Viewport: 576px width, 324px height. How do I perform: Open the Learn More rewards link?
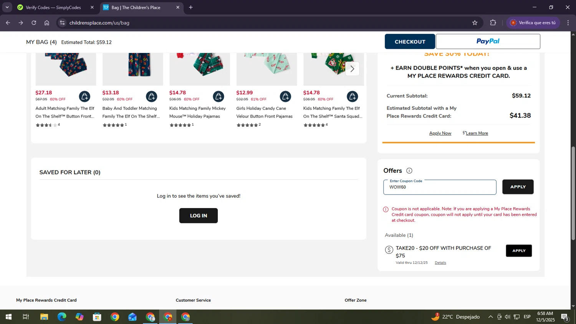[x=477, y=133]
